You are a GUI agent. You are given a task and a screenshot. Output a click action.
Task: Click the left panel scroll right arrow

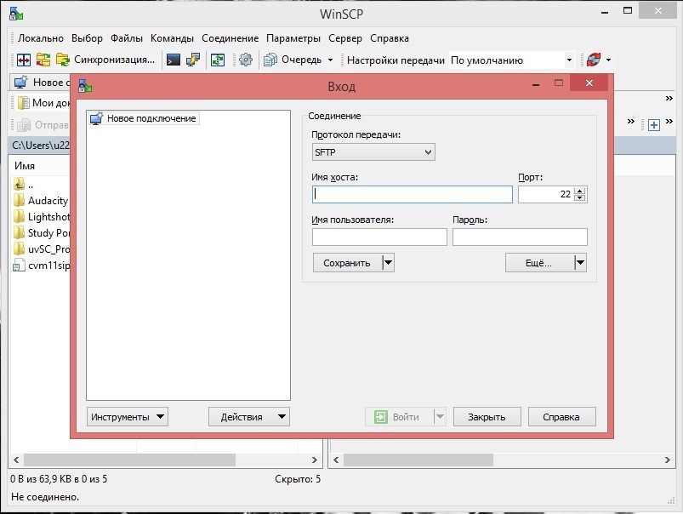(x=315, y=460)
